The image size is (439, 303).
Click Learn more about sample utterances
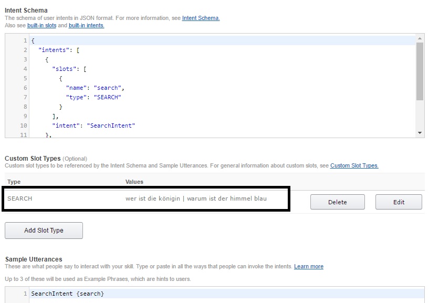point(308,266)
